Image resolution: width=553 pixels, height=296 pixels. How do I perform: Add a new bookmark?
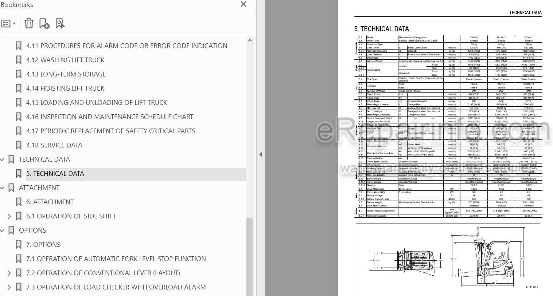pos(44,24)
